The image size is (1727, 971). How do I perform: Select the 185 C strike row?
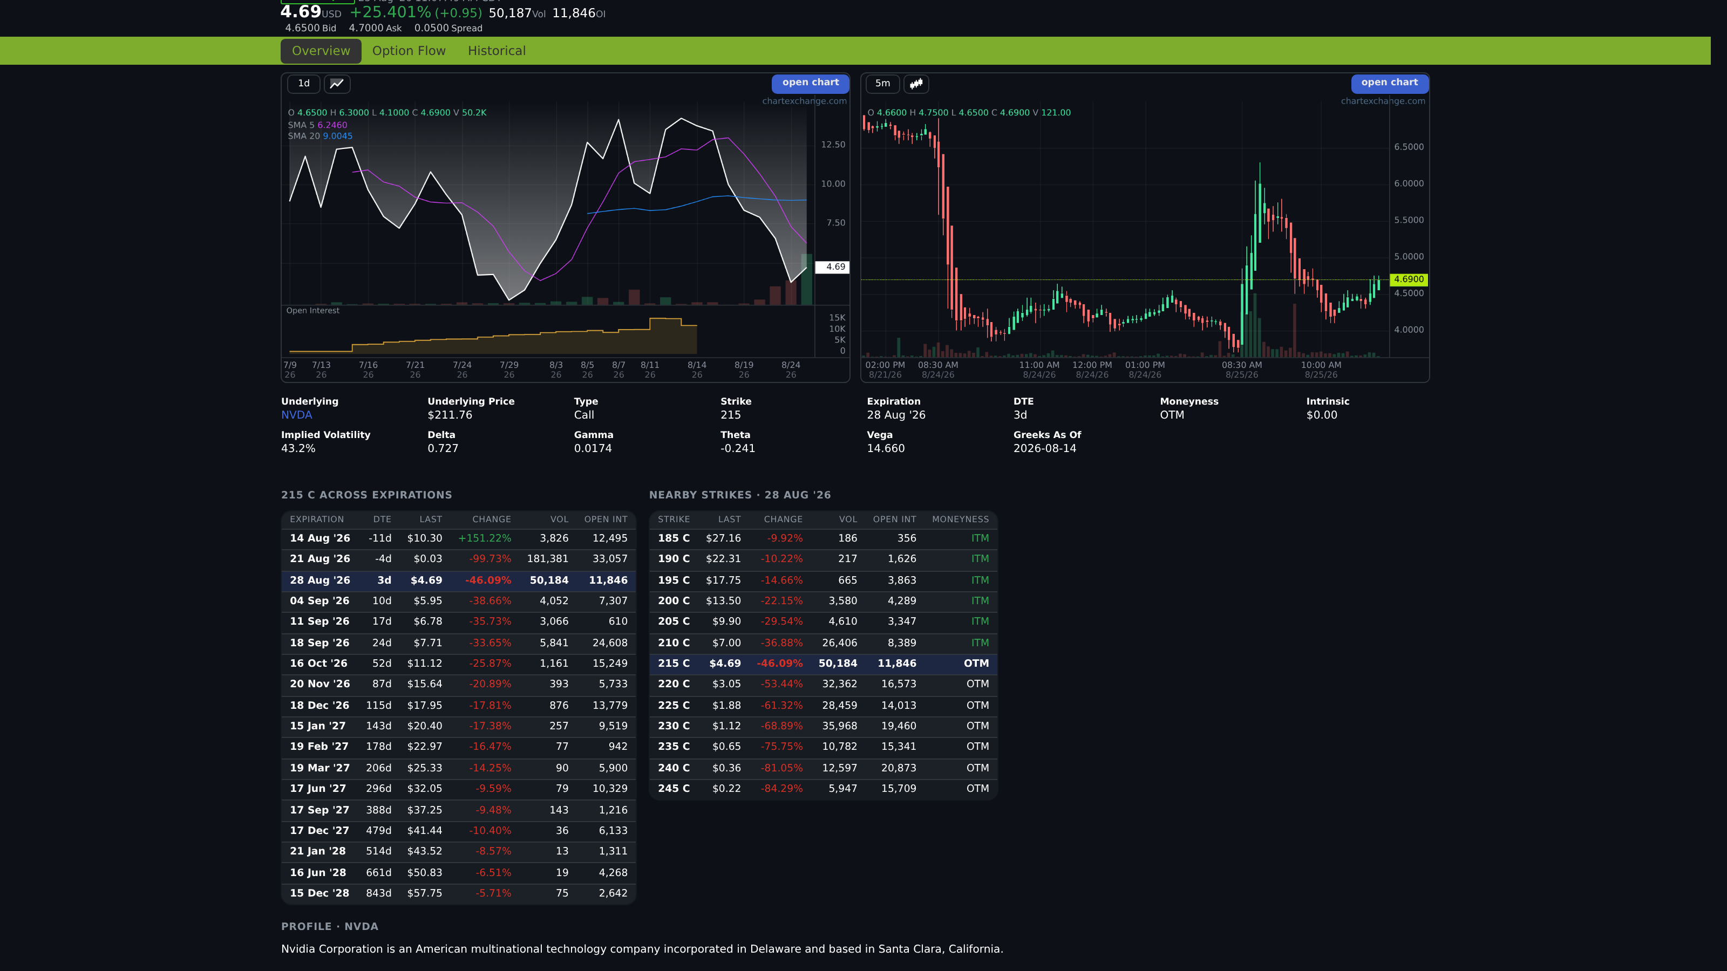coord(823,538)
